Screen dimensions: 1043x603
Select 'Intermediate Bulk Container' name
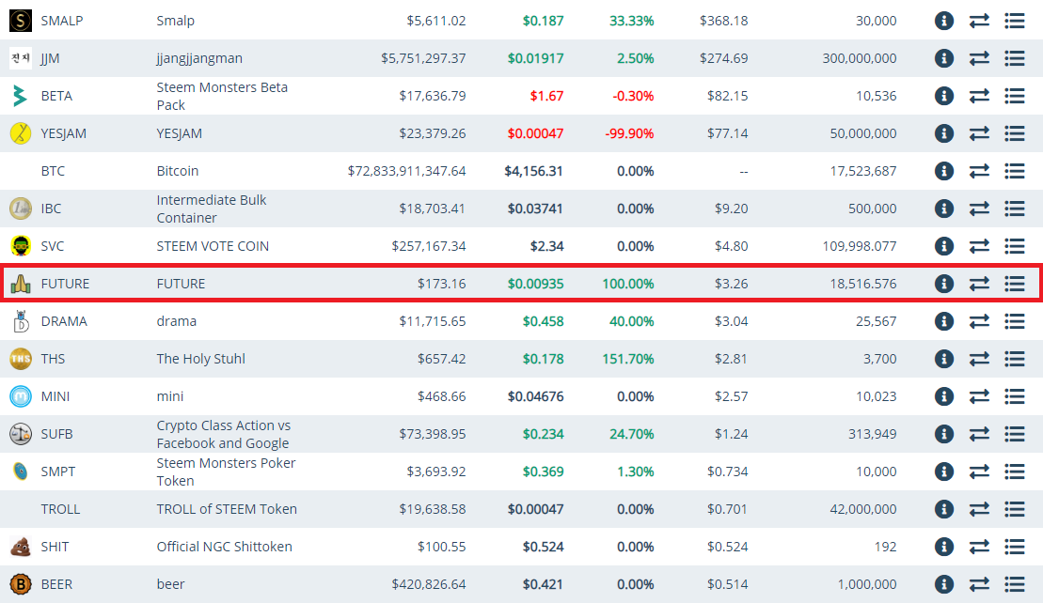(x=211, y=209)
